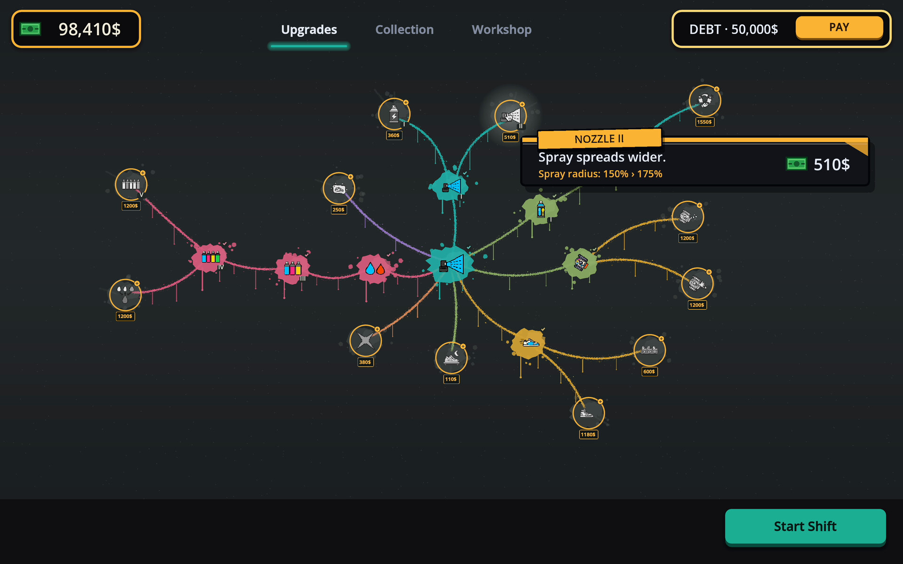The height and width of the screenshot is (564, 903).
Task: Select the lower-right 1200$ machine upgrade
Action: (697, 283)
